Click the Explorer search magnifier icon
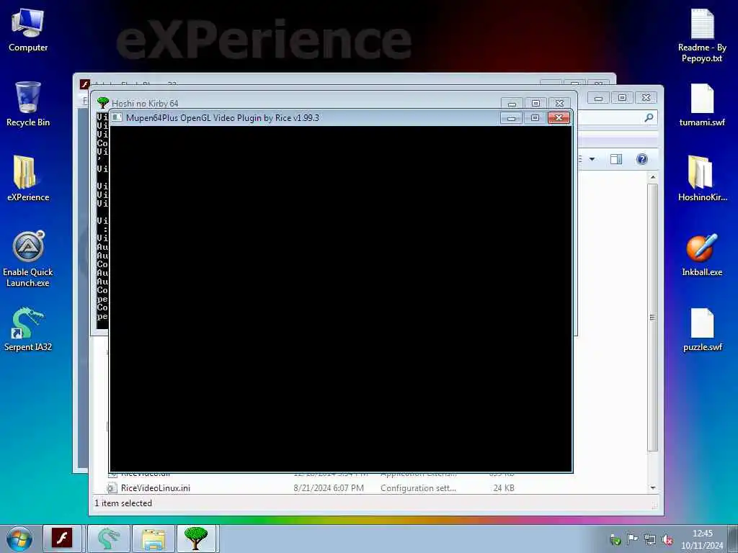The image size is (738, 553). [649, 117]
